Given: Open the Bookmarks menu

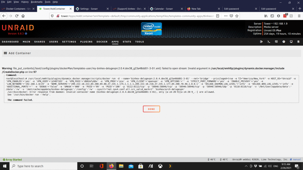Looking at the screenshot, I should [x=37, y=2].
